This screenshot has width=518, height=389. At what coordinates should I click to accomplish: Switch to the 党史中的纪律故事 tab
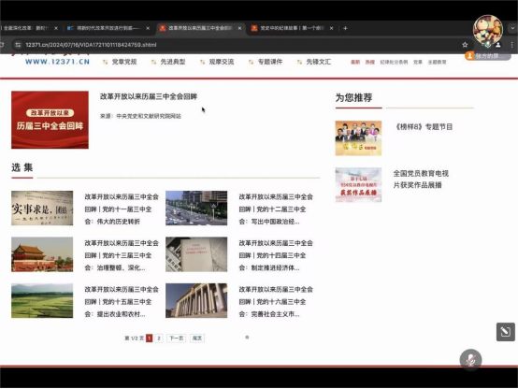pyautogui.click(x=292, y=28)
